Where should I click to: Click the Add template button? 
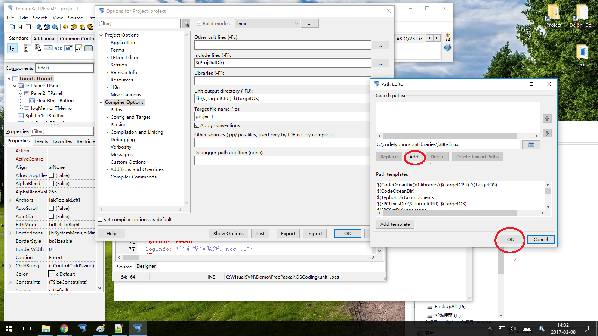[395, 224]
